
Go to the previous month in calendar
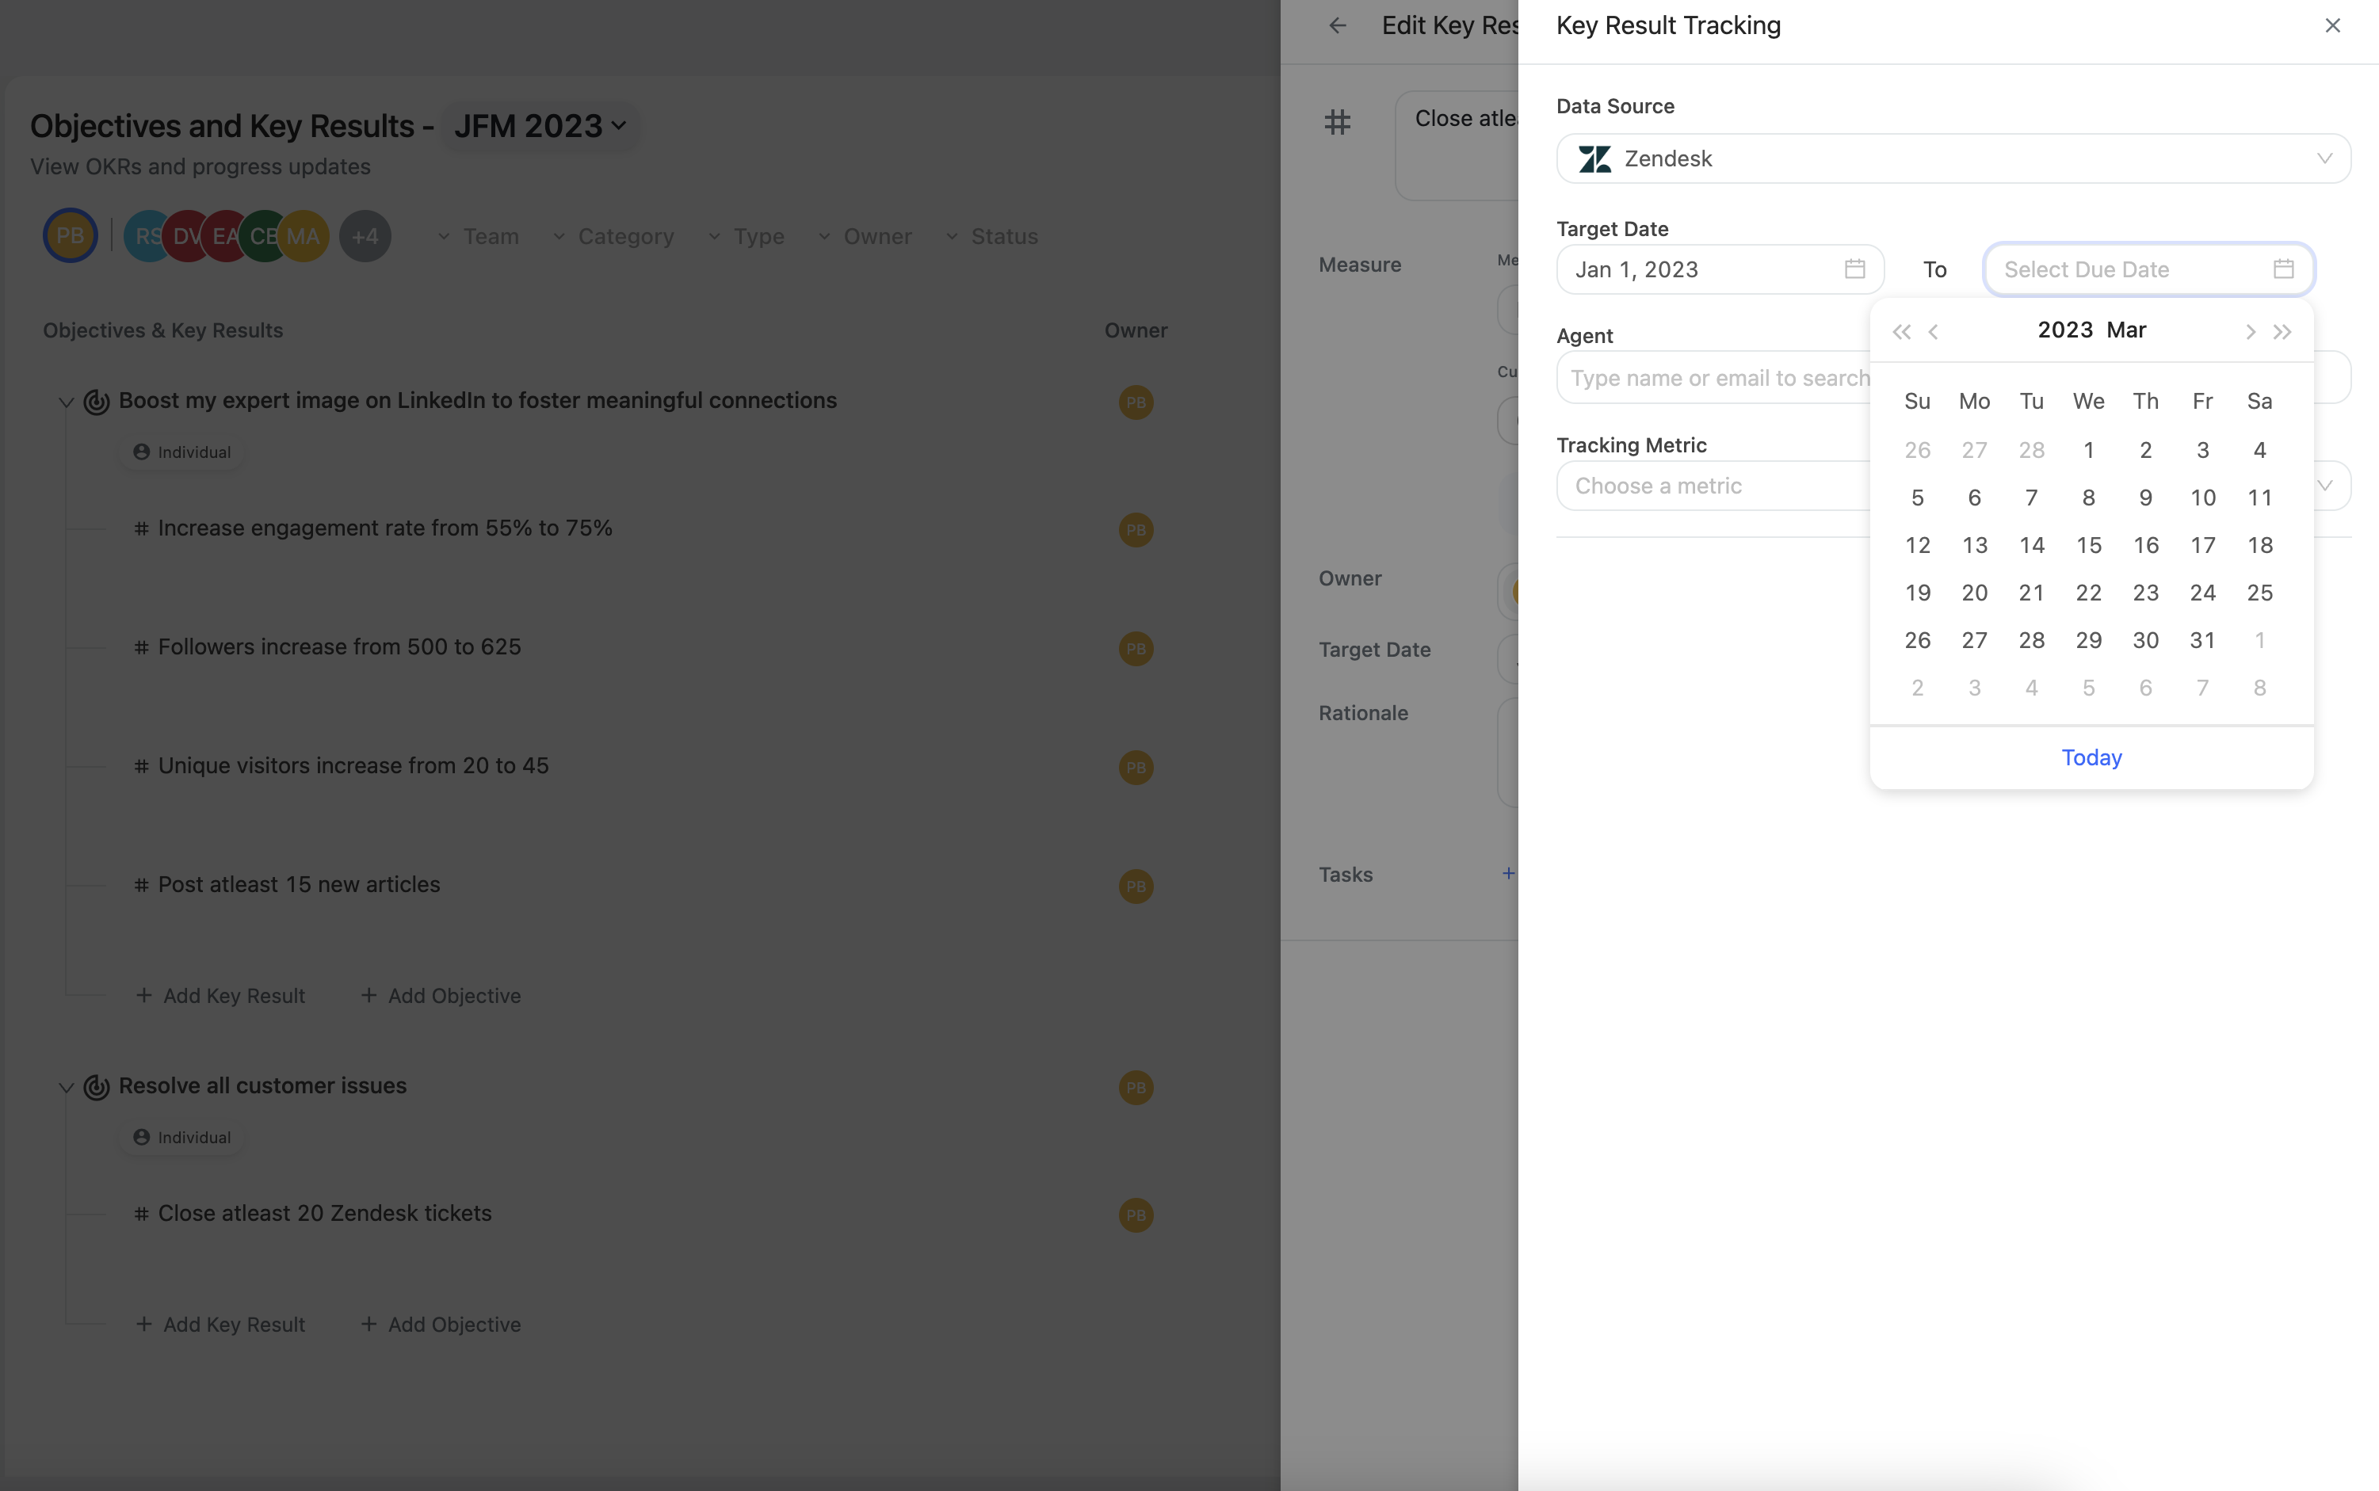point(1933,331)
